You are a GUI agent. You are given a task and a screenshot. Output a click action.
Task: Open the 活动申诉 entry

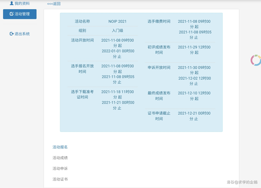(60, 168)
